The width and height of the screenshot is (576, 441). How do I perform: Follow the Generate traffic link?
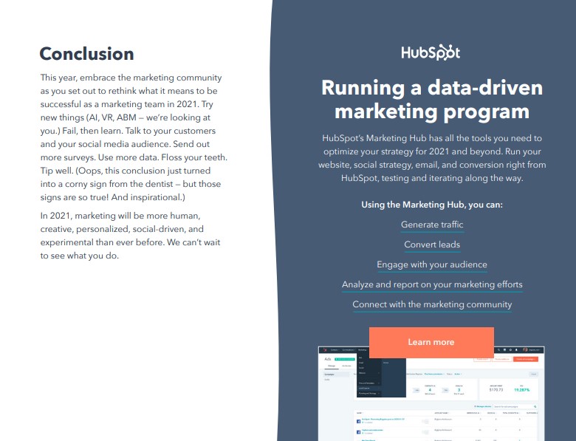pos(432,225)
